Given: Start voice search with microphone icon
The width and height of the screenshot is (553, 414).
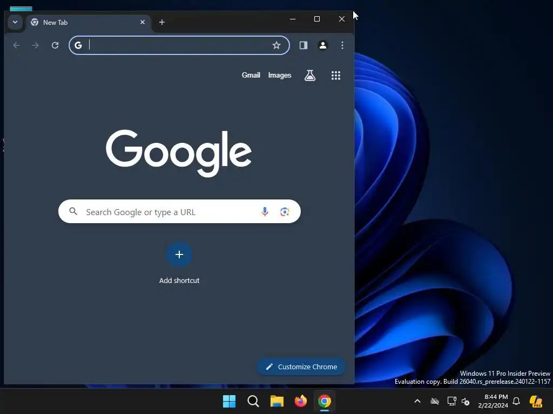Looking at the screenshot, I should (x=265, y=211).
